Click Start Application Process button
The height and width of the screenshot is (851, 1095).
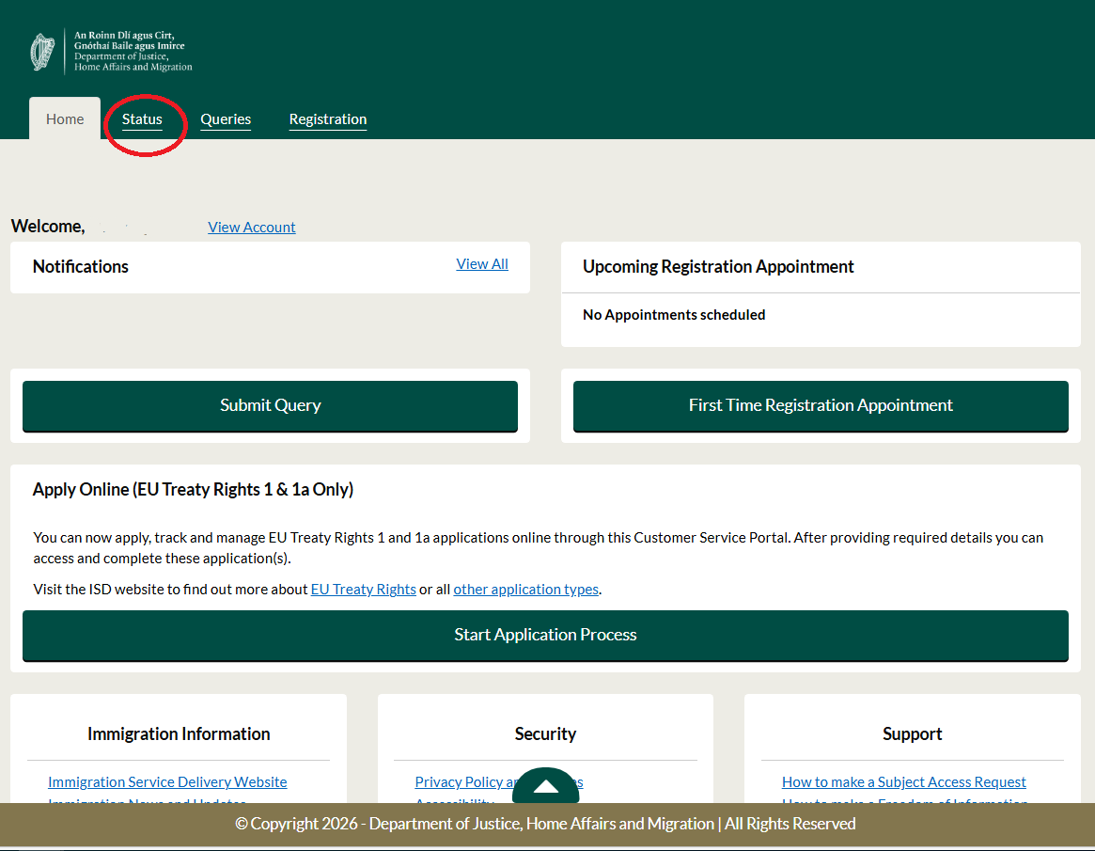coord(545,635)
